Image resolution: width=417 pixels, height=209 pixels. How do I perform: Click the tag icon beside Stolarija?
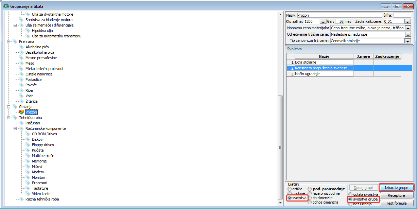[x=15, y=107]
